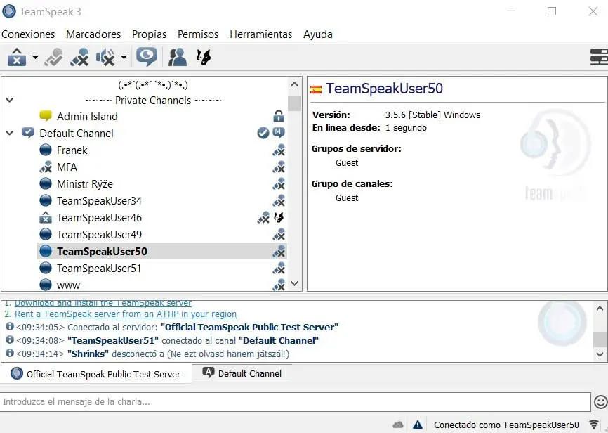The height and width of the screenshot is (433, 608).
Task: Click the connection signal icon in status bar
Action: (x=594, y=425)
